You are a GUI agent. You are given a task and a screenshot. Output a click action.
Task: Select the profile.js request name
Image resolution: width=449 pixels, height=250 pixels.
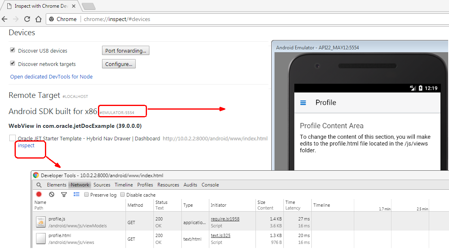click(x=57, y=219)
